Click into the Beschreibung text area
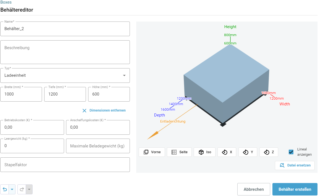 [x=65, y=52]
